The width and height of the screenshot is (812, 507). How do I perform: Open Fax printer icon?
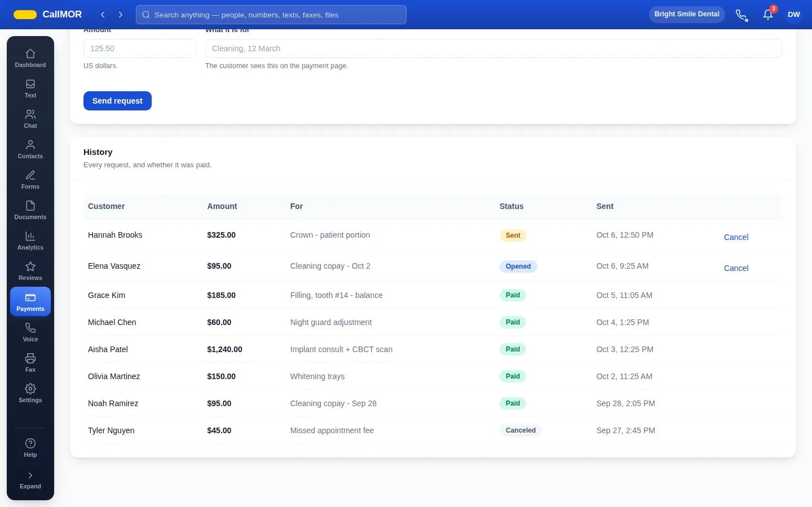click(30, 363)
